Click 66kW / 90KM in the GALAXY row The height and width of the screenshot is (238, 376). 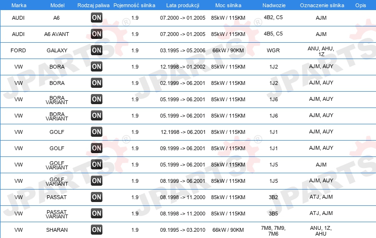click(228, 50)
